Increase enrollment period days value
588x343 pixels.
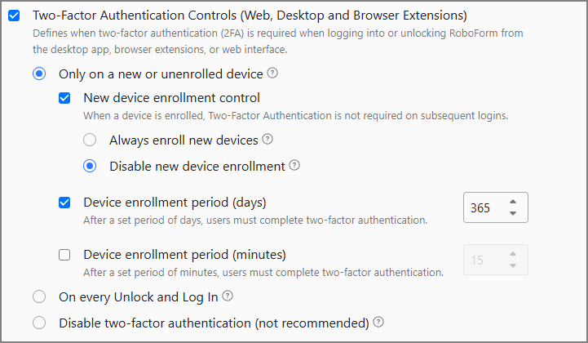(x=512, y=202)
